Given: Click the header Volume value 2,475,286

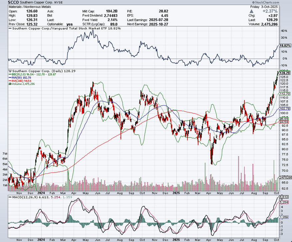Looking at the screenshot, I should tap(269, 24).
